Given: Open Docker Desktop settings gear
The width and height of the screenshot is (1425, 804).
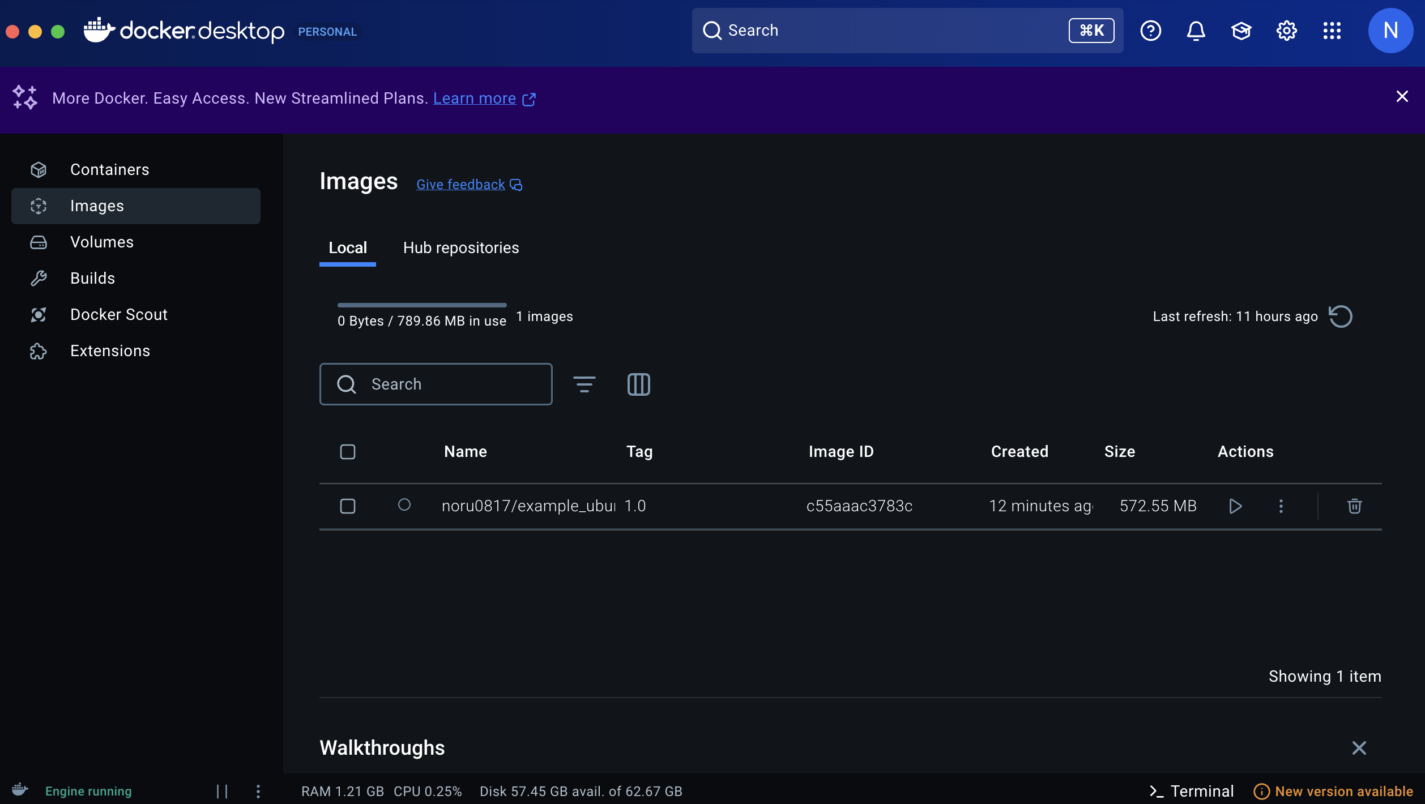Looking at the screenshot, I should point(1286,31).
